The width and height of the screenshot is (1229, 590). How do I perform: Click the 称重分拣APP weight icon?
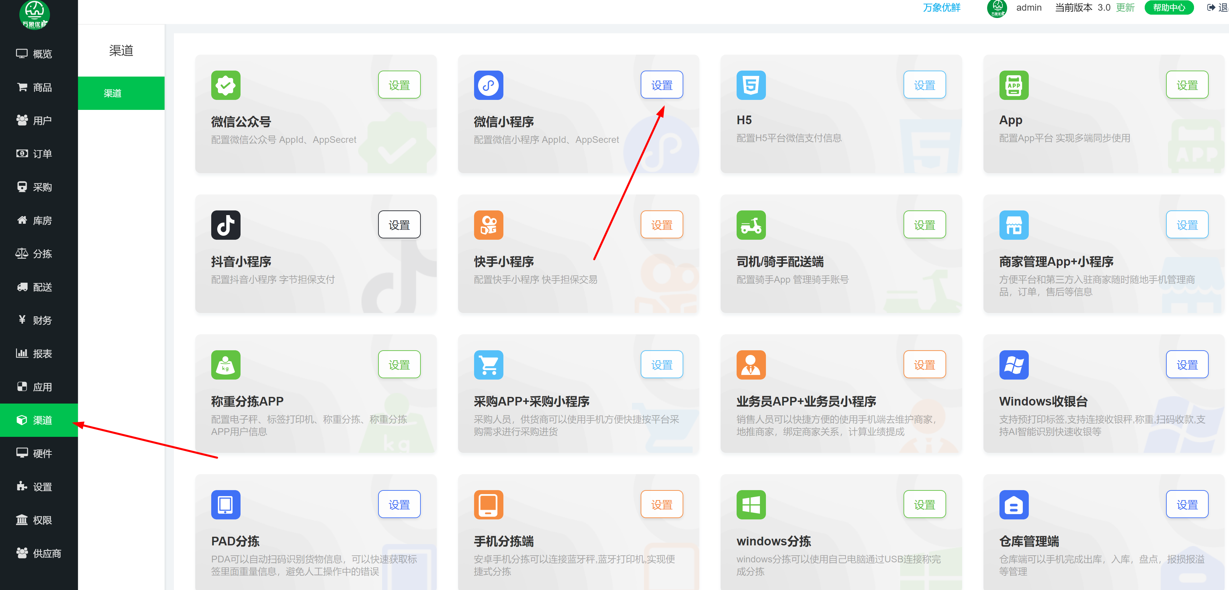pos(226,365)
